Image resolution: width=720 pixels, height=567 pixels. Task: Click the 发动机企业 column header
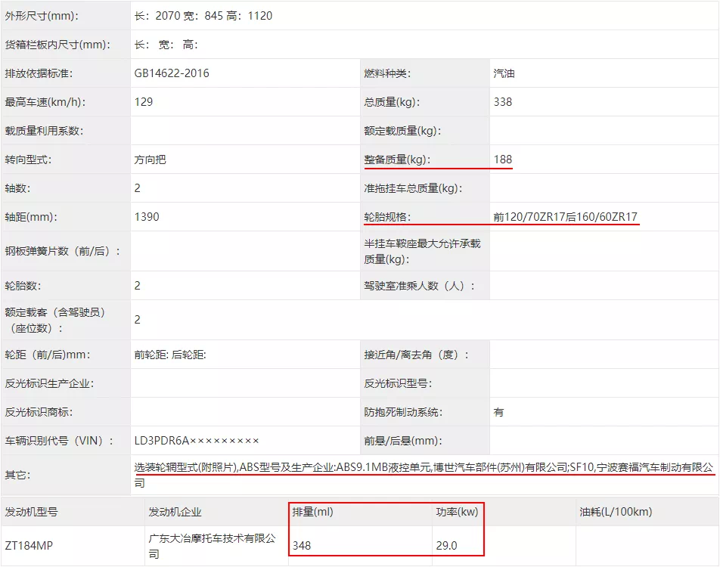pyautogui.click(x=175, y=513)
